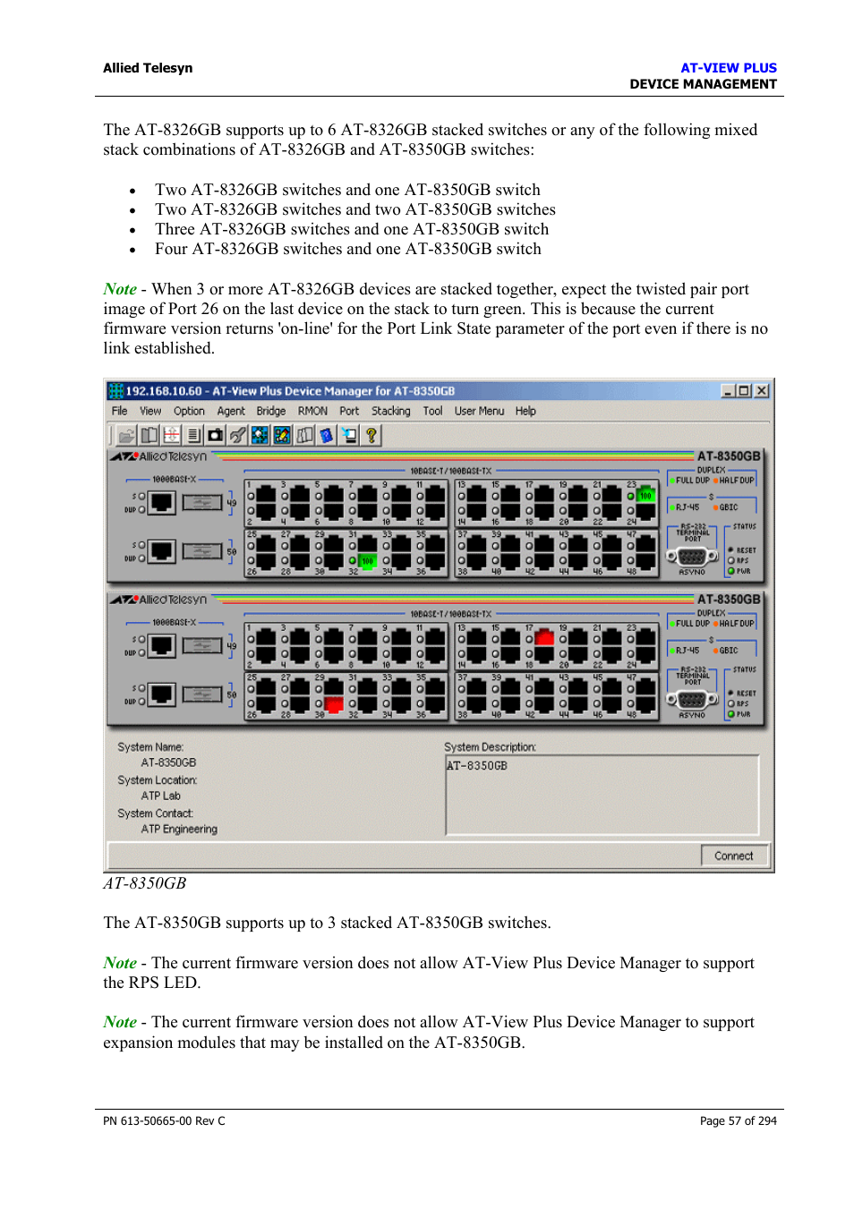Maximize the Device Manager window
The image size is (854, 1209).
click(744, 391)
